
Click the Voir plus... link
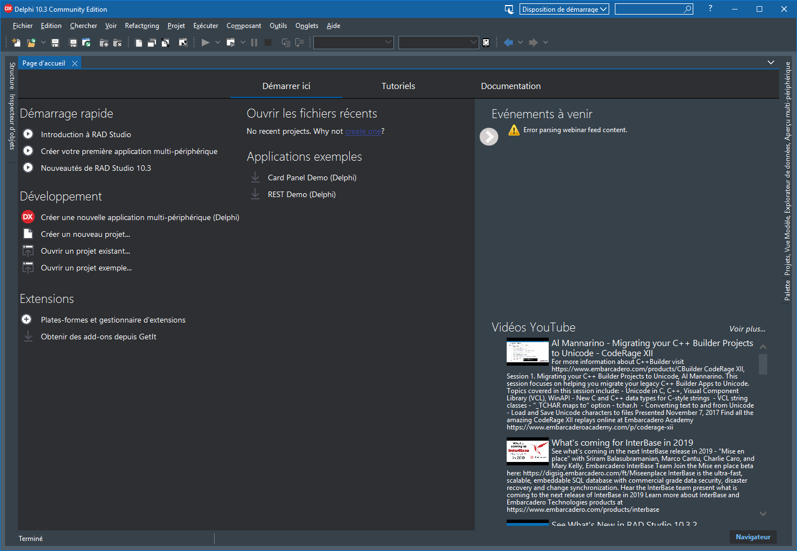tap(747, 329)
